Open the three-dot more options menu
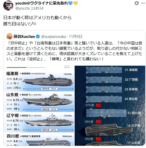Screen dimensions: 146x148 (143, 3)
